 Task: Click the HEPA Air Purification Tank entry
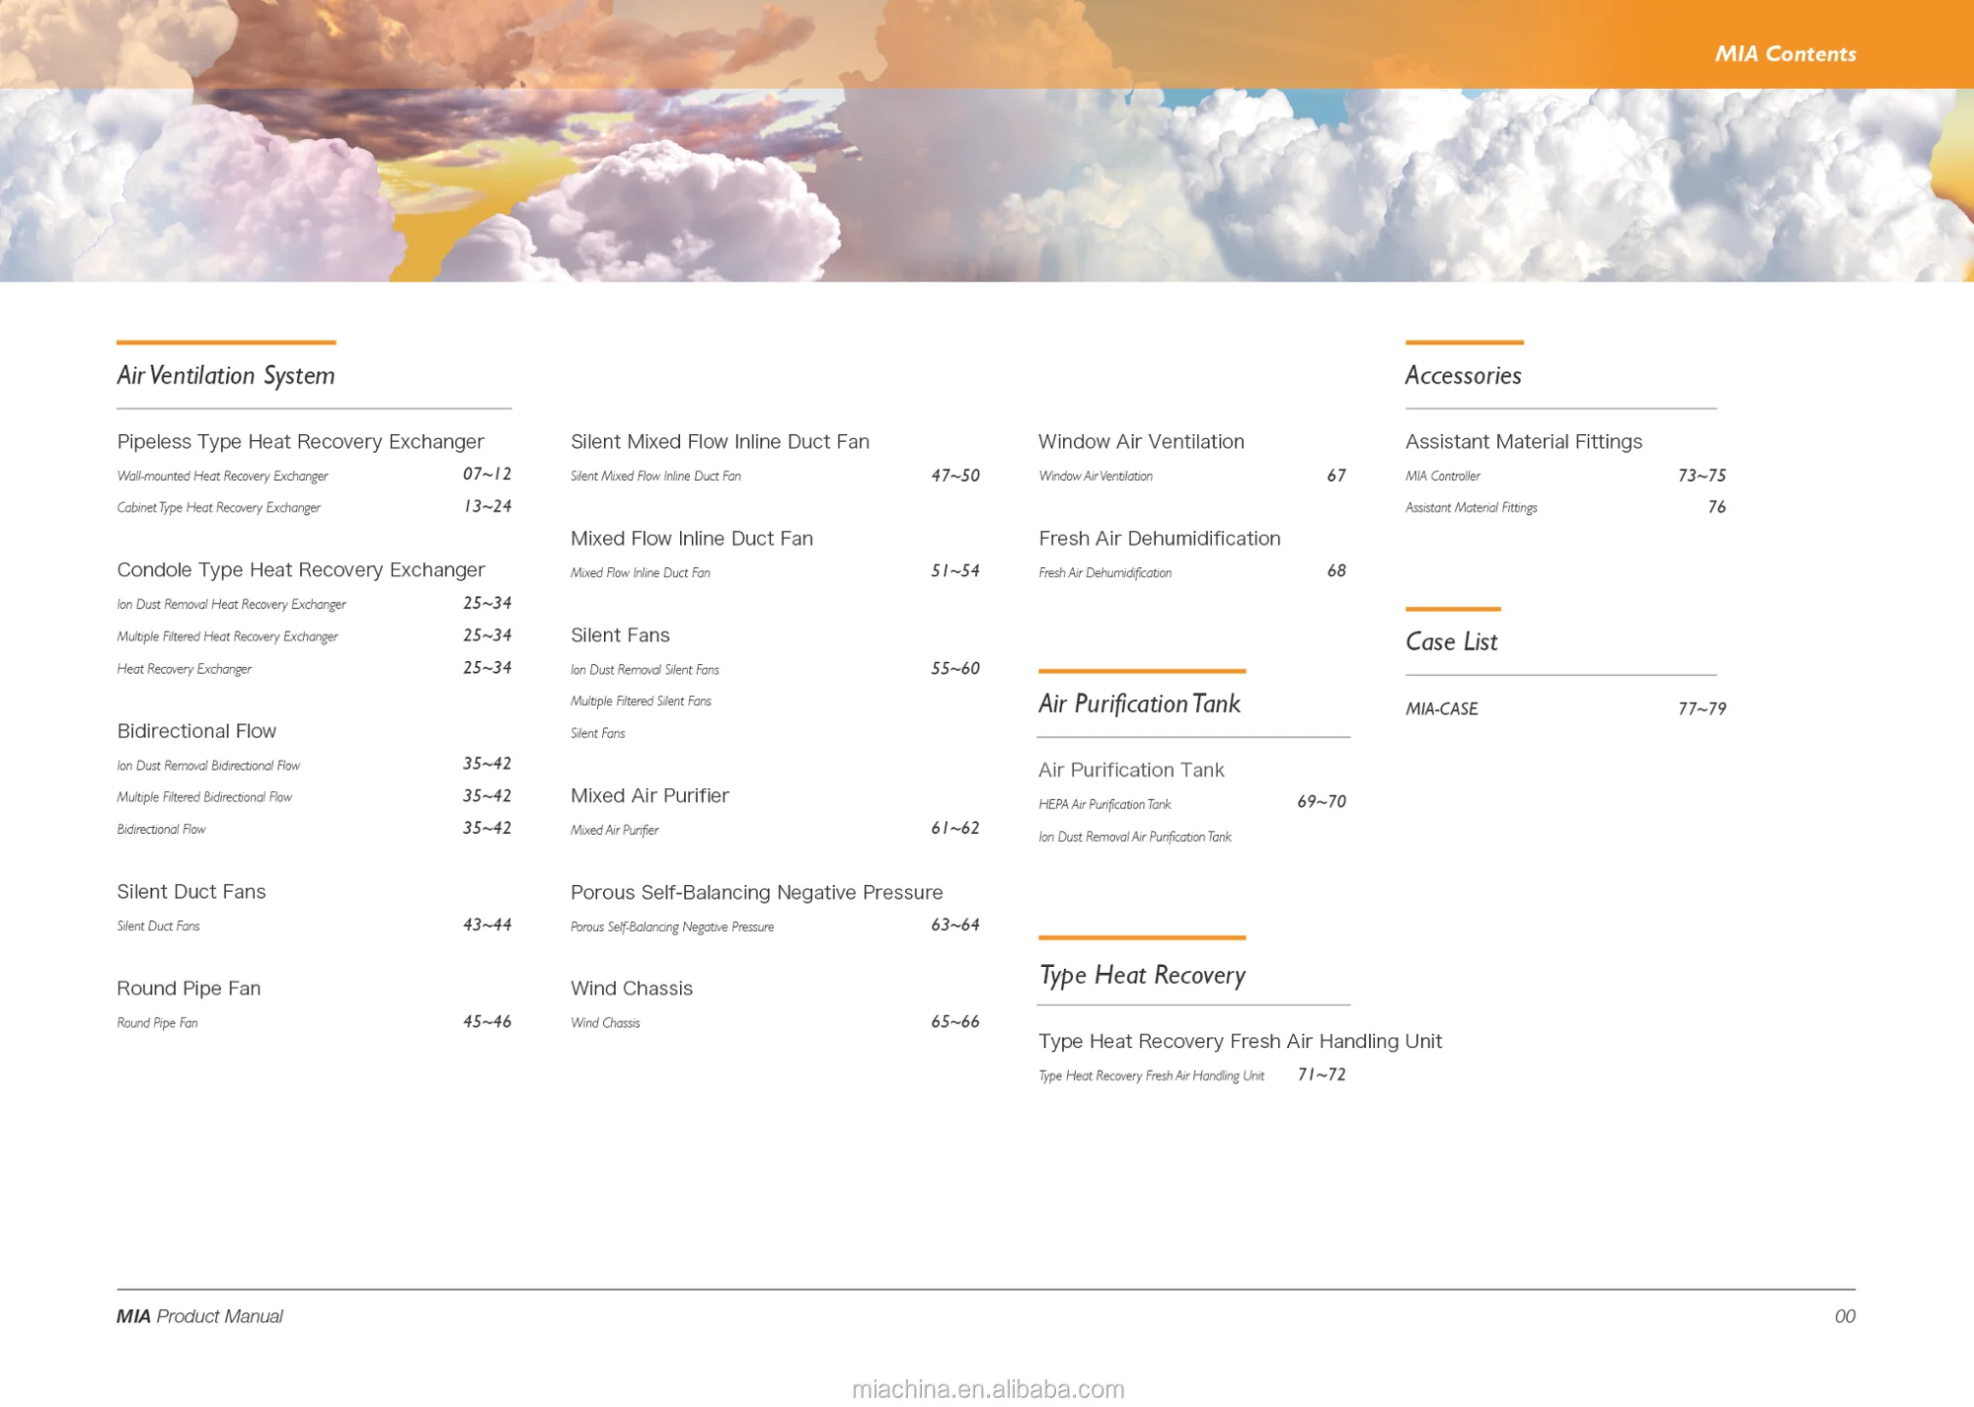coord(1104,805)
